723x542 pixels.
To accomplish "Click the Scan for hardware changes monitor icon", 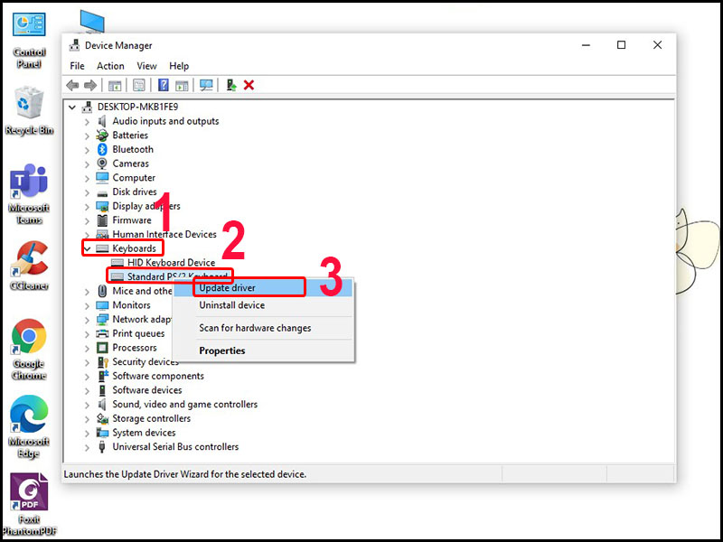I will point(206,85).
